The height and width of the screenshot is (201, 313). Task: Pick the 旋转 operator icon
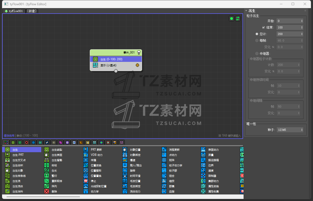125,170
